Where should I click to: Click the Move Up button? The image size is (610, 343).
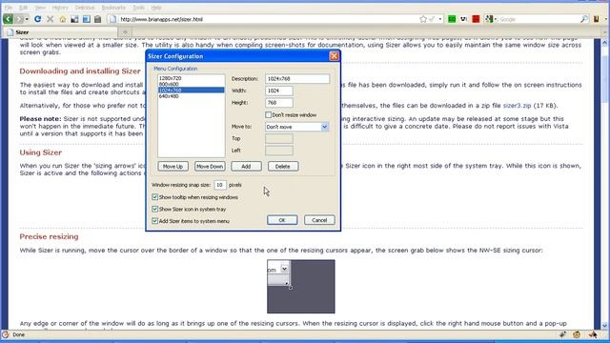(x=173, y=167)
